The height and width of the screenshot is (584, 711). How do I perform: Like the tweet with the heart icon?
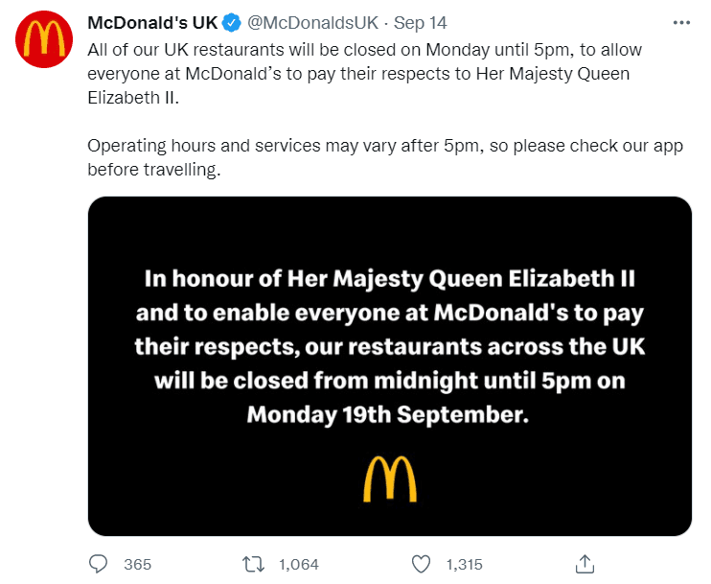click(421, 564)
